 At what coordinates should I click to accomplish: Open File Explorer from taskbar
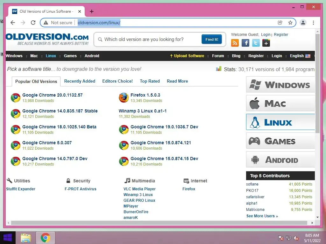[x=26, y=238]
